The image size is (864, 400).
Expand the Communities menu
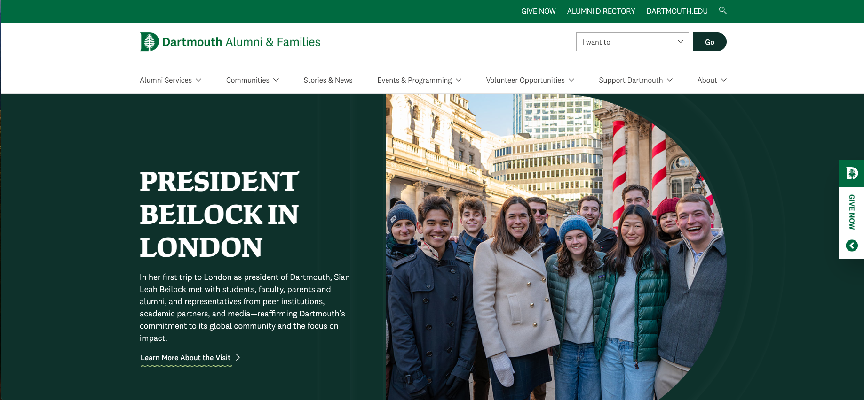pyautogui.click(x=253, y=80)
